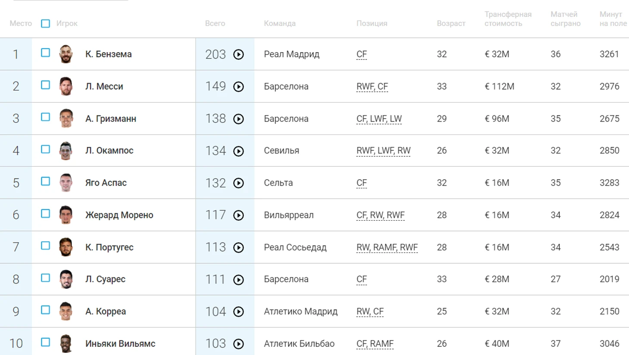Open Иньяки Вильямс's player photo
The height and width of the screenshot is (355, 629).
[x=66, y=343]
